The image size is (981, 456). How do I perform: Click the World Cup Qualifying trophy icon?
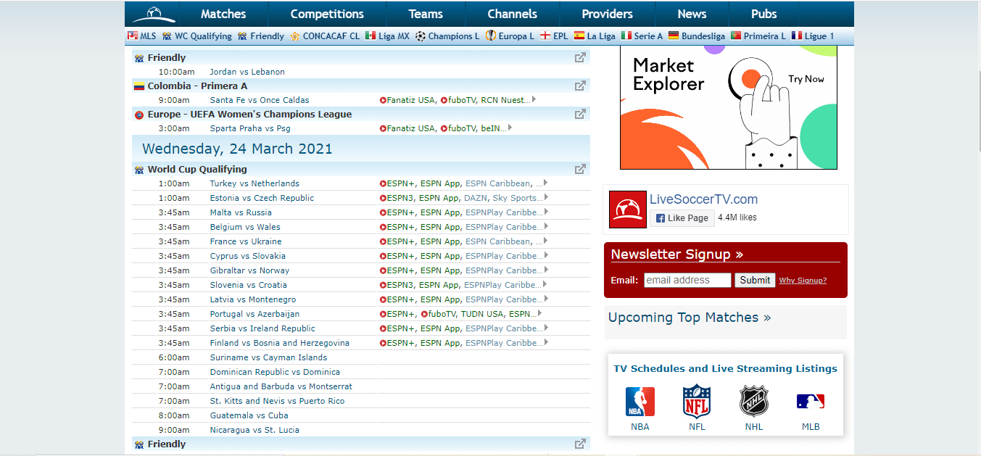pos(139,170)
